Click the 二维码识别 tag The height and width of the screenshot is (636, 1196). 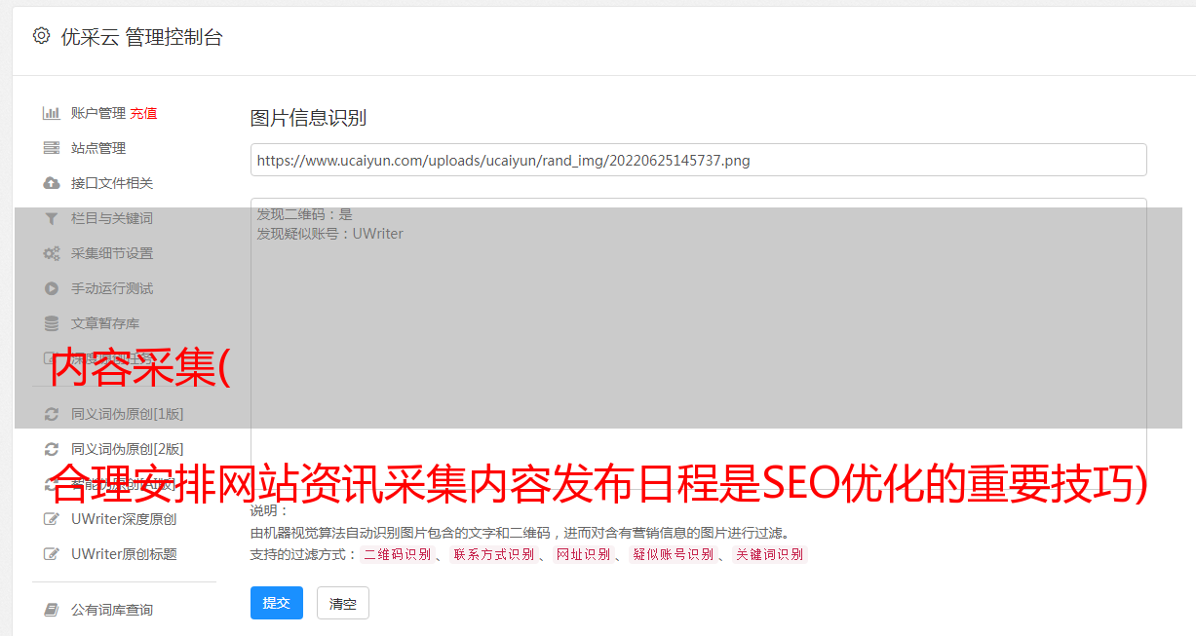click(397, 554)
